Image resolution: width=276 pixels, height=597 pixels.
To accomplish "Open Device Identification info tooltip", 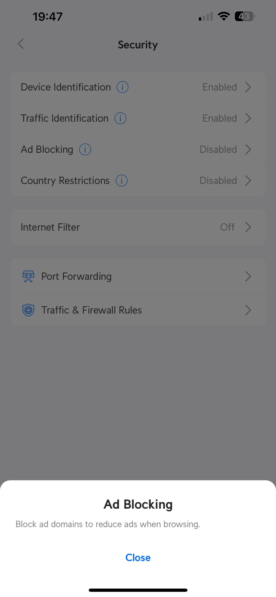I will 122,87.
